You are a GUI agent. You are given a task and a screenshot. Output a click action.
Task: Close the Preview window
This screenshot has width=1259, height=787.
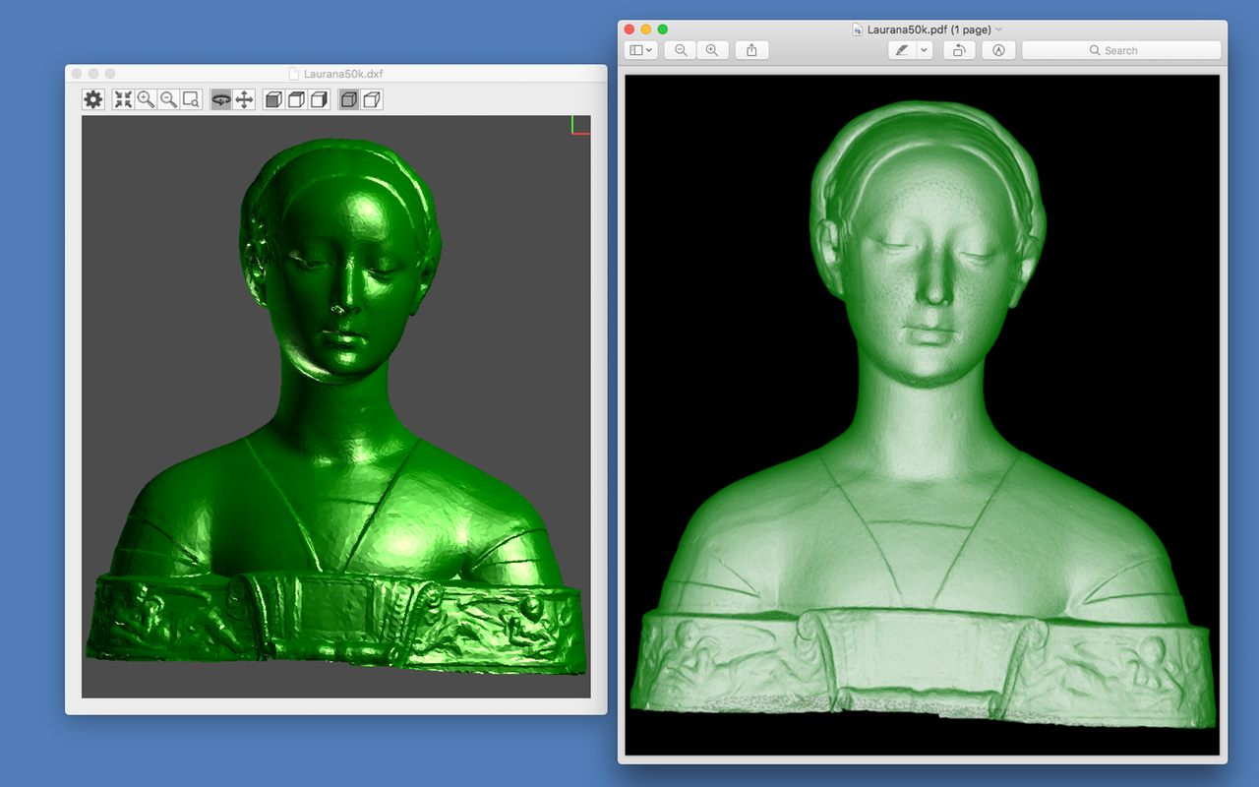[x=629, y=30]
